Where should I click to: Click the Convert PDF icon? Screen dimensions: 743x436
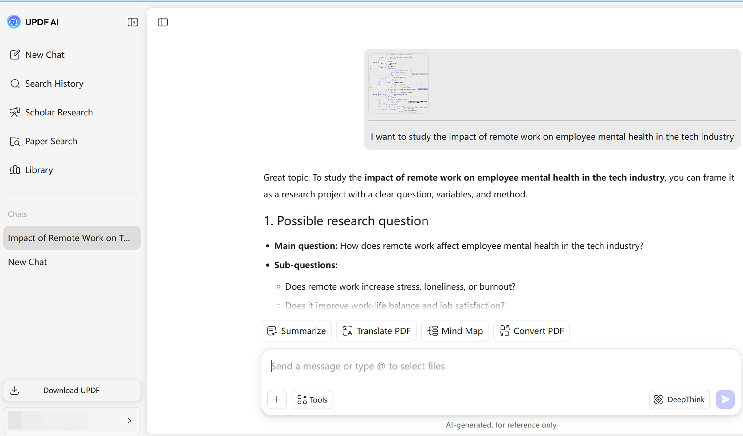[x=505, y=331]
